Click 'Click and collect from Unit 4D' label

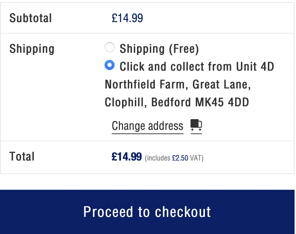[197, 66]
